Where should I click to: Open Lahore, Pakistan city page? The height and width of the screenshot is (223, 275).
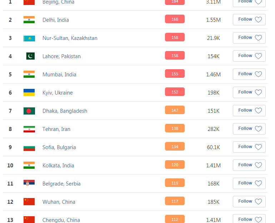point(61,56)
